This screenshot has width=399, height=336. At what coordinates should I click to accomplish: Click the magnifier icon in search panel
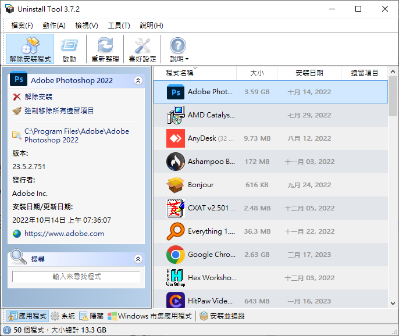19,256
